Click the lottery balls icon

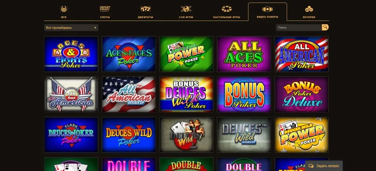click(309, 9)
